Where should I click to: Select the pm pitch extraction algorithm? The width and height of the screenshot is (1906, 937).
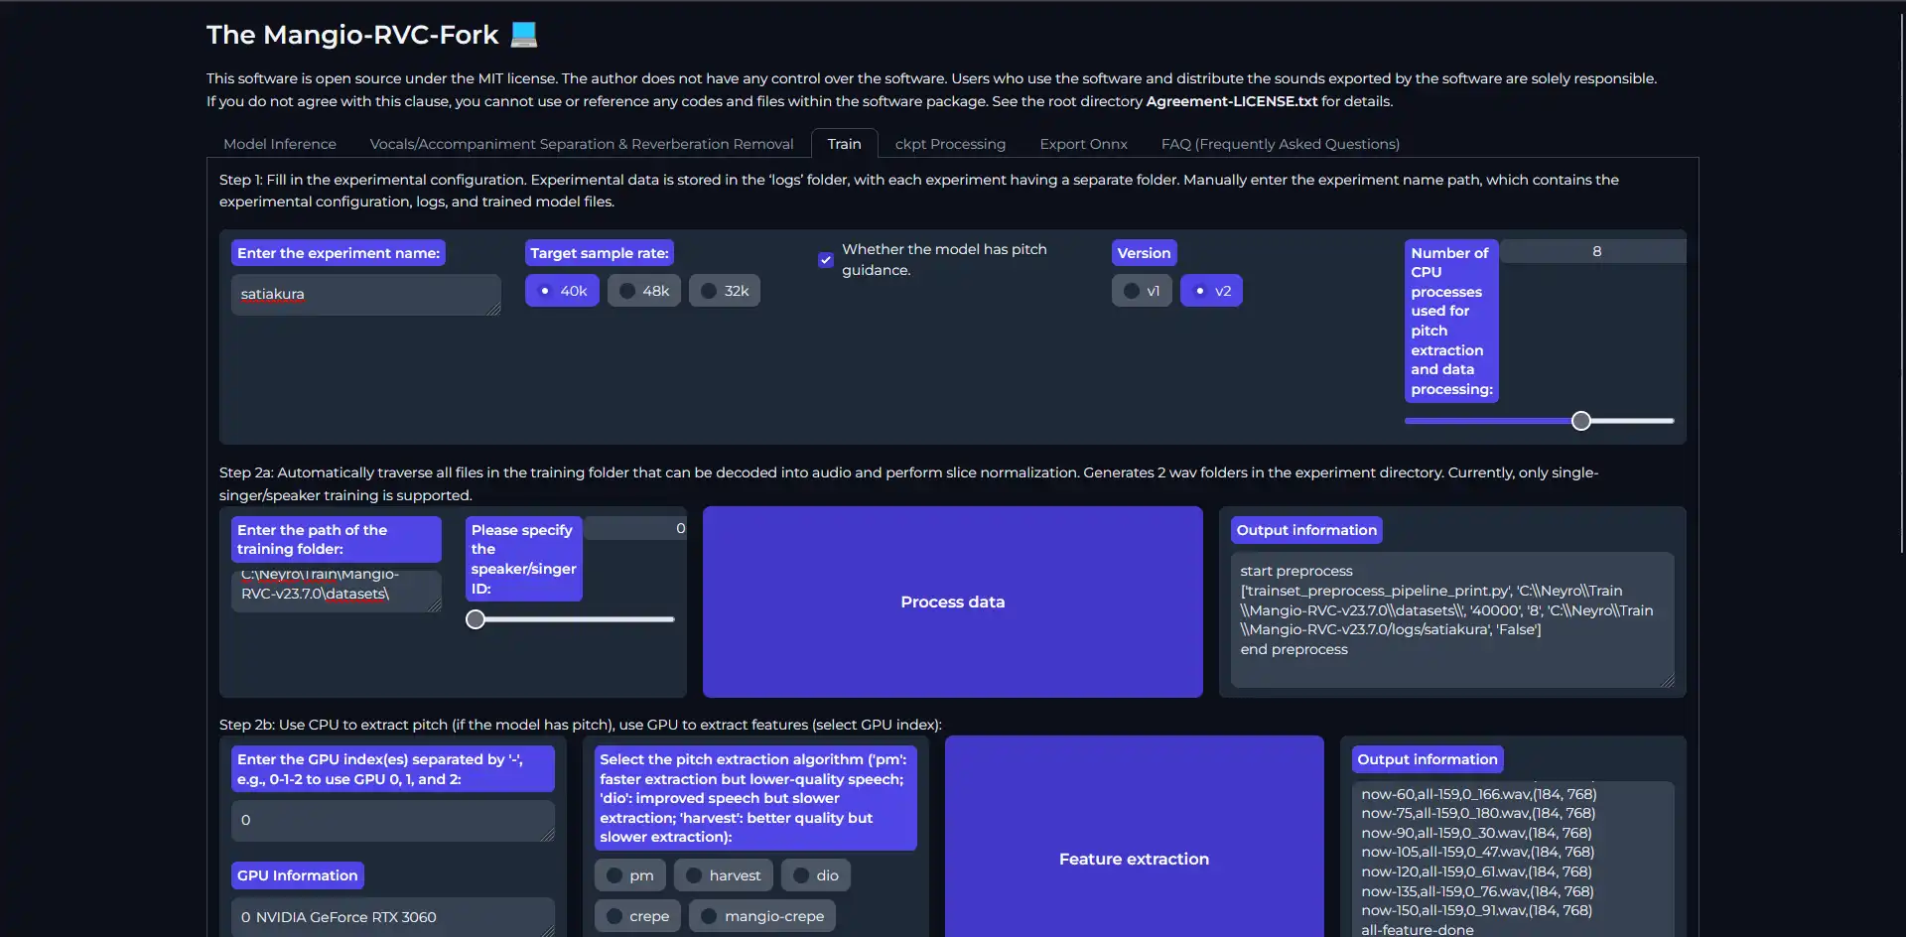point(630,875)
